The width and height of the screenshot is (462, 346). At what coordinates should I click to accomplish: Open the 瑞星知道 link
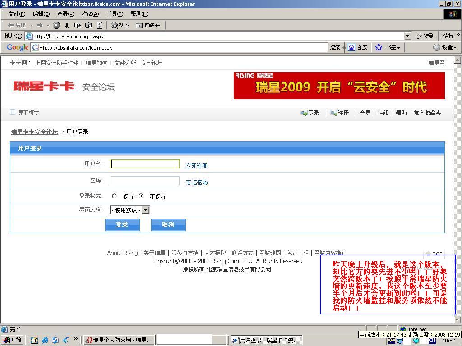tap(97, 63)
